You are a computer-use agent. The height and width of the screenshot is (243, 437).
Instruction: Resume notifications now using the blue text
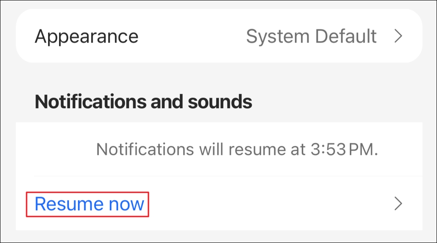(89, 204)
